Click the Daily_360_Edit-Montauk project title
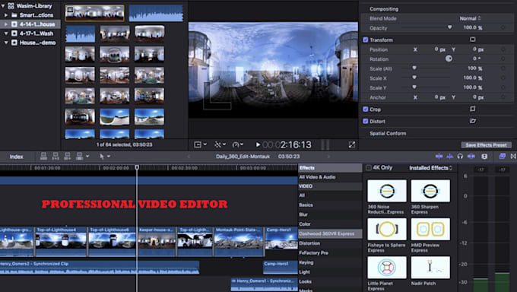The image size is (517, 292). click(243, 157)
